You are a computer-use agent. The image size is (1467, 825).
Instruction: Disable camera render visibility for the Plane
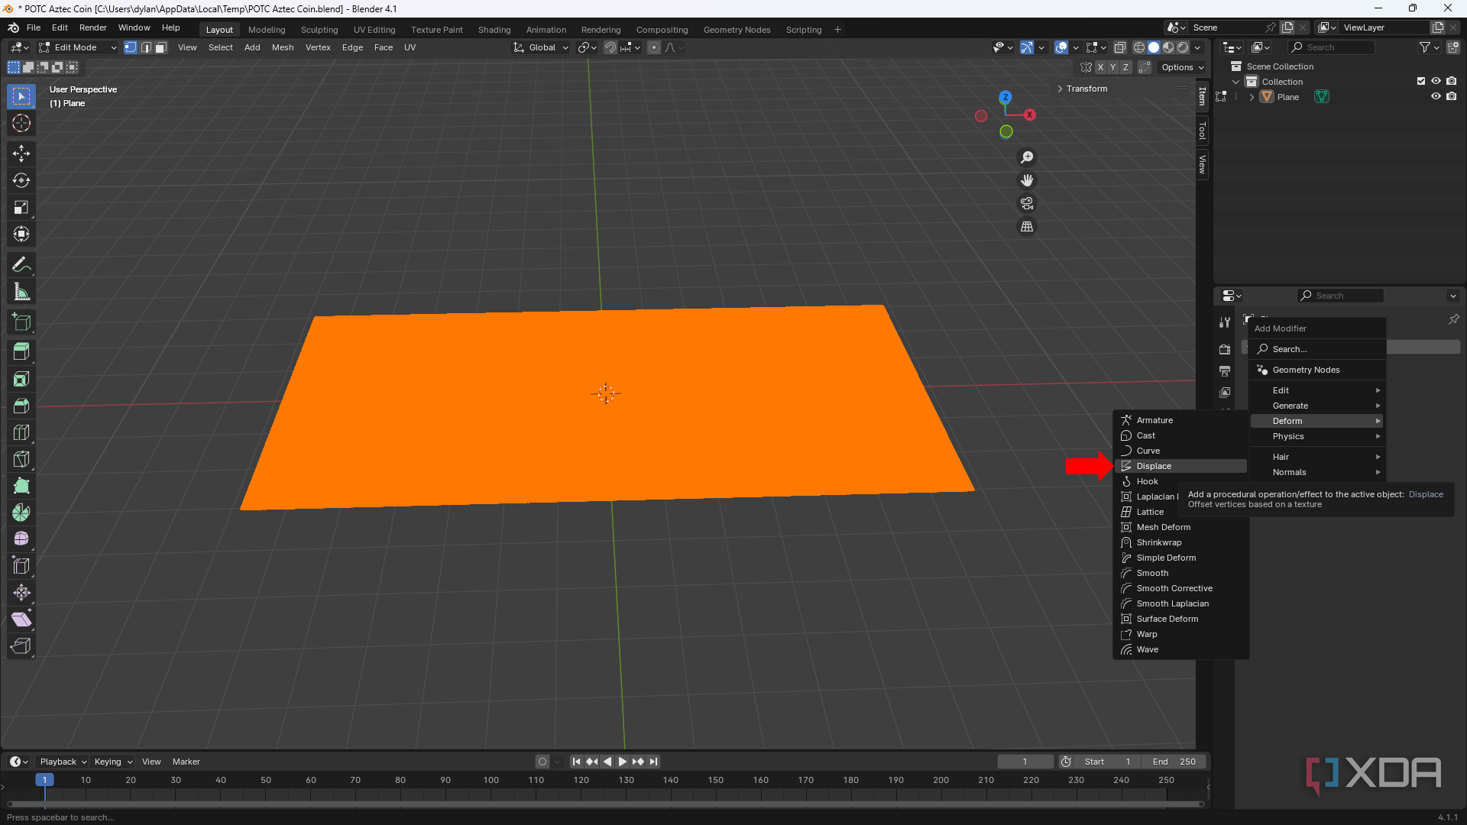coord(1452,96)
